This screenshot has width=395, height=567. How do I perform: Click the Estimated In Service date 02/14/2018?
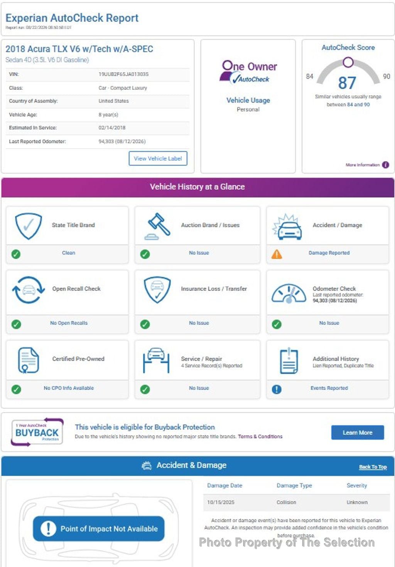point(112,128)
